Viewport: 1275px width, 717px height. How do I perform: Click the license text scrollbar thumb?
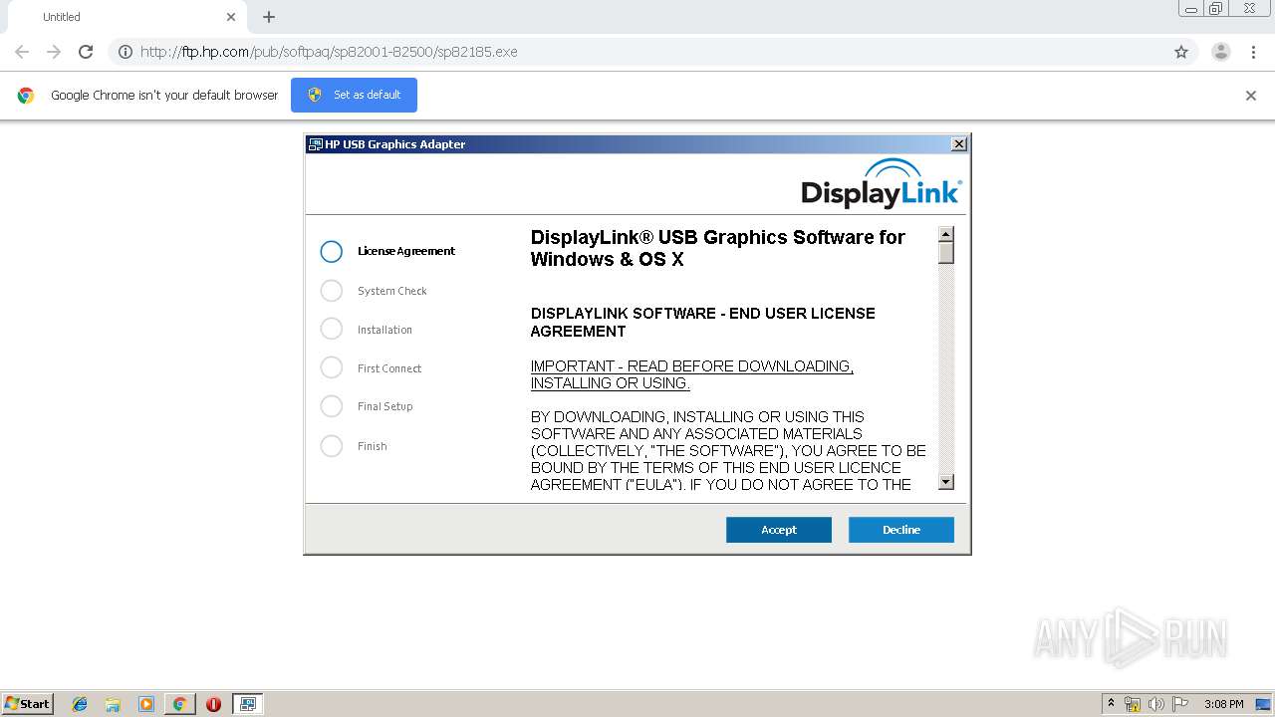(x=946, y=253)
